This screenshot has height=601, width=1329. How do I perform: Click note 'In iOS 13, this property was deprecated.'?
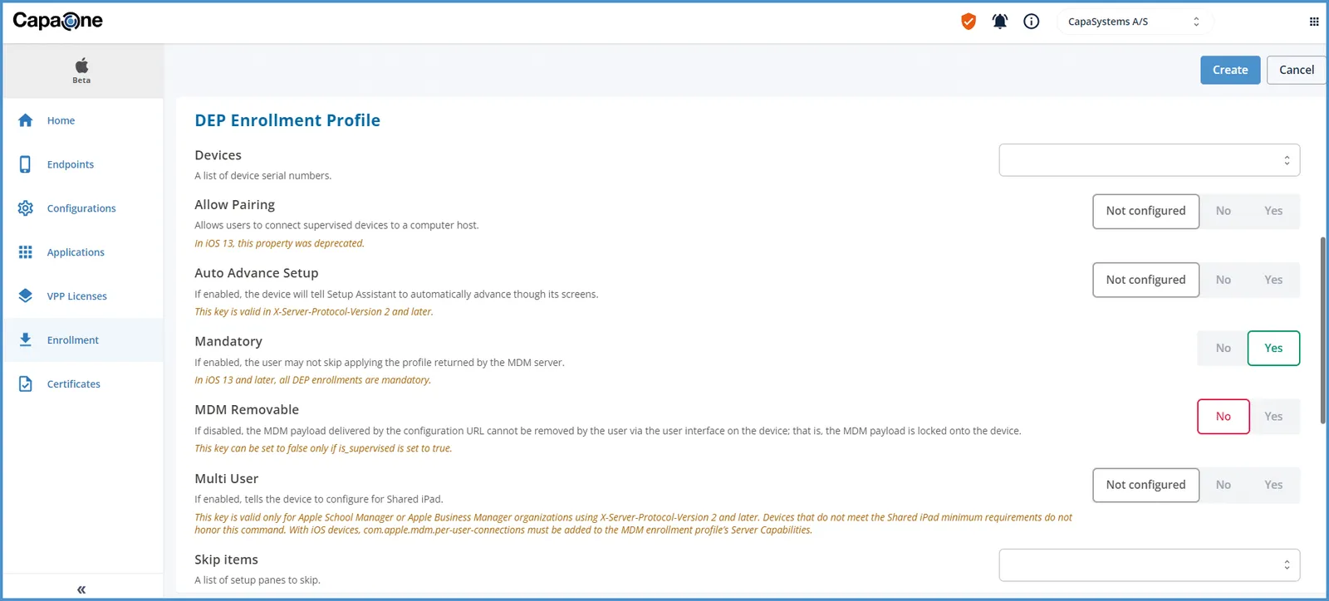(x=279, y=243)
